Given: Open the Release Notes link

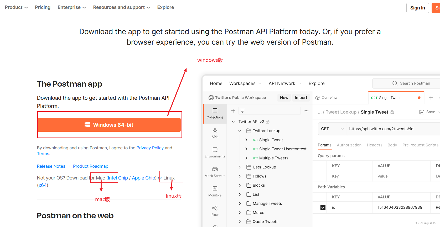Looking at the screenshot, I should 51,166.
